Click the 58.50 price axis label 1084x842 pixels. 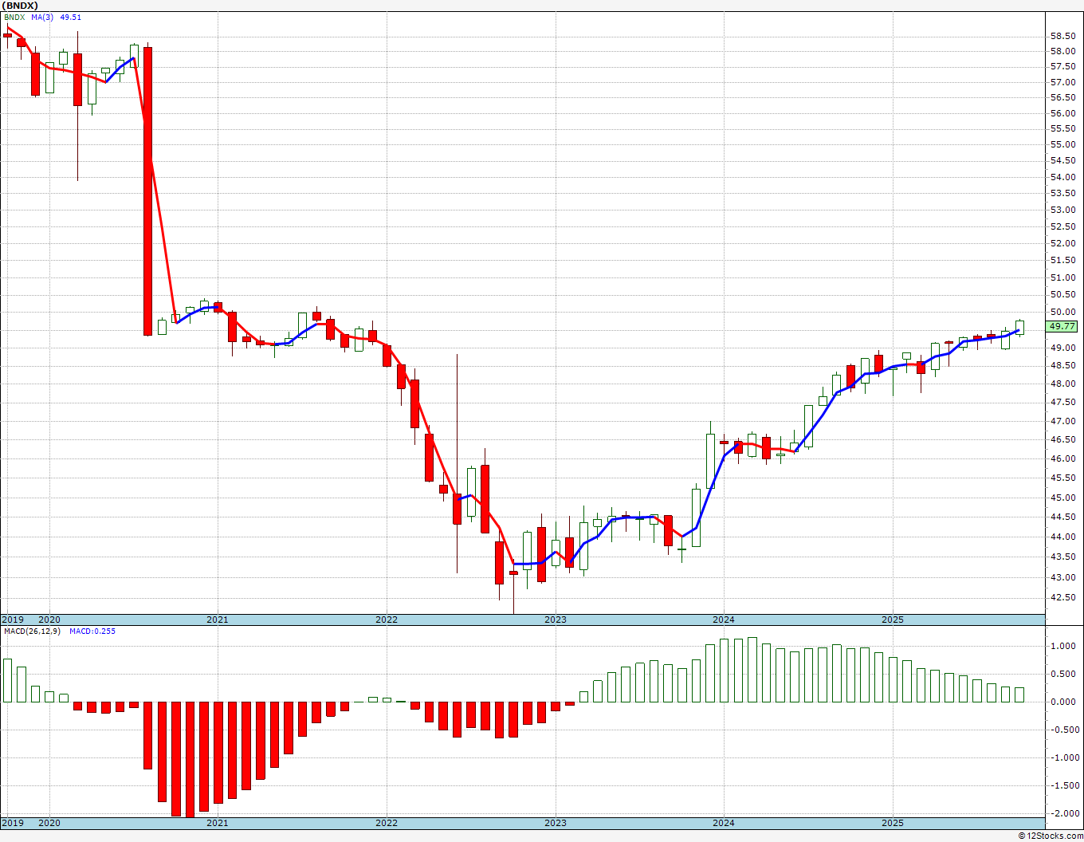point(1062,36)
